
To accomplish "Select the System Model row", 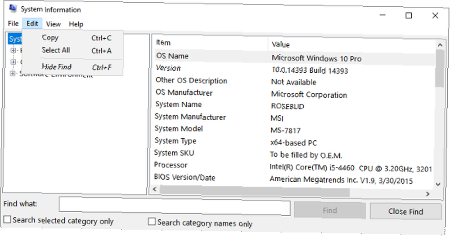I will coord(294,130).
